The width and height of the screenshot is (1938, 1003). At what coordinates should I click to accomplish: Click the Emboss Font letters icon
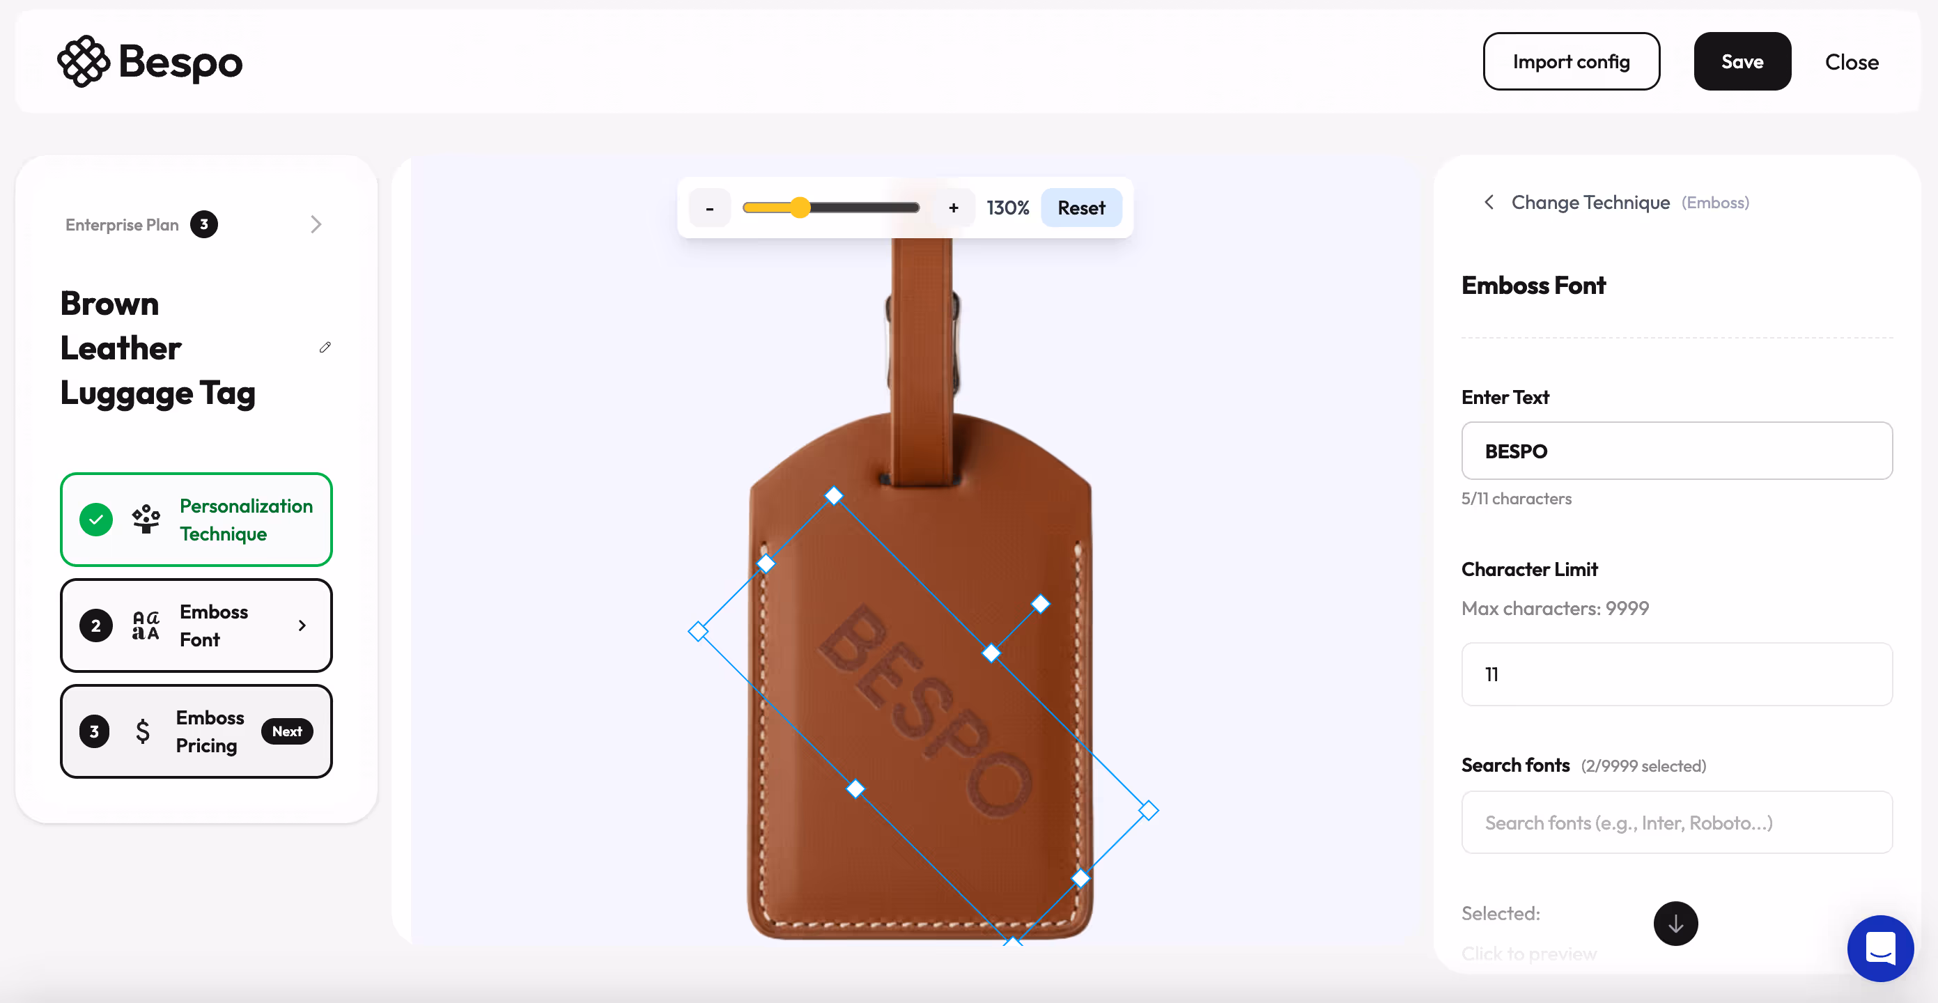tap(146, 625)
